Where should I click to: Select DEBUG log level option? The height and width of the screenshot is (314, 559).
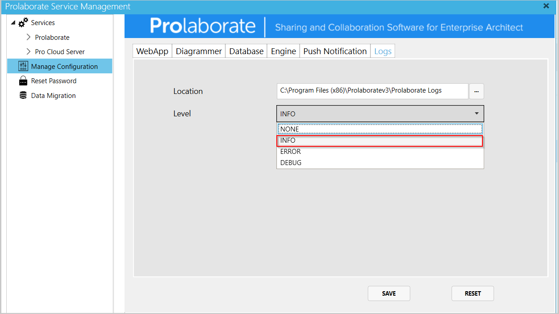[380, 163]
